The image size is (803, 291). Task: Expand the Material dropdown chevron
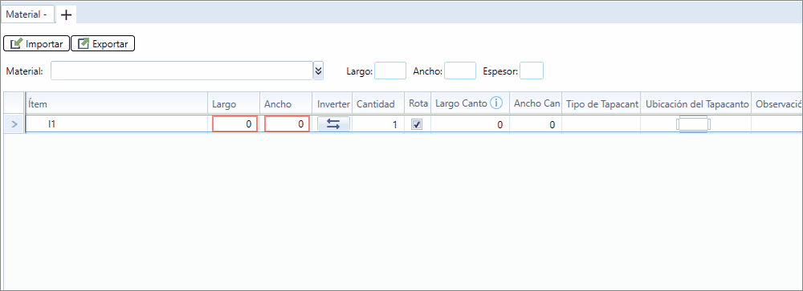pos(319,71)
